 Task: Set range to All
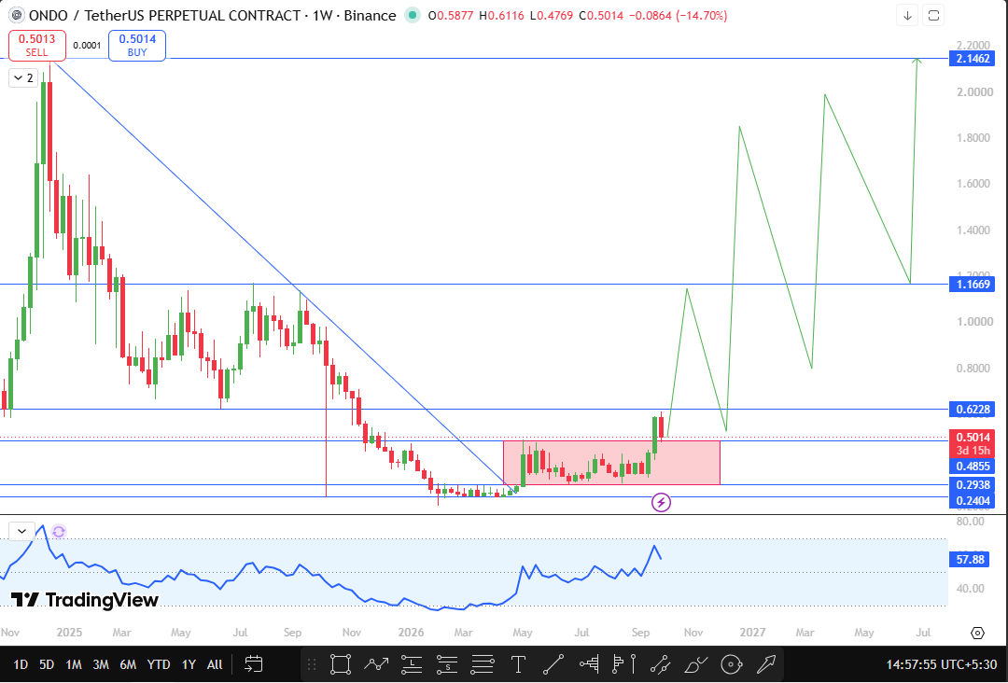tap(215, 664)
